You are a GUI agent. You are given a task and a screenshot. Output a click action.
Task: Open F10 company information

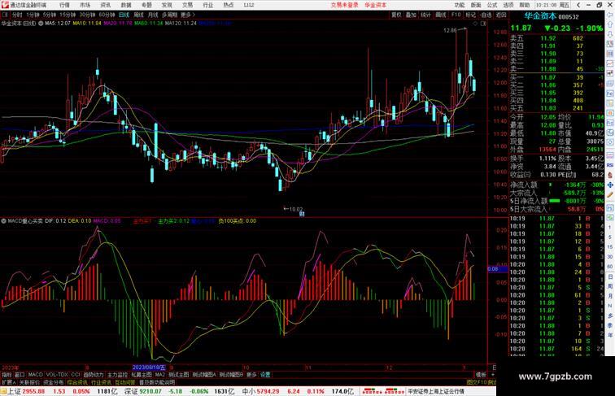coord(456,15)
